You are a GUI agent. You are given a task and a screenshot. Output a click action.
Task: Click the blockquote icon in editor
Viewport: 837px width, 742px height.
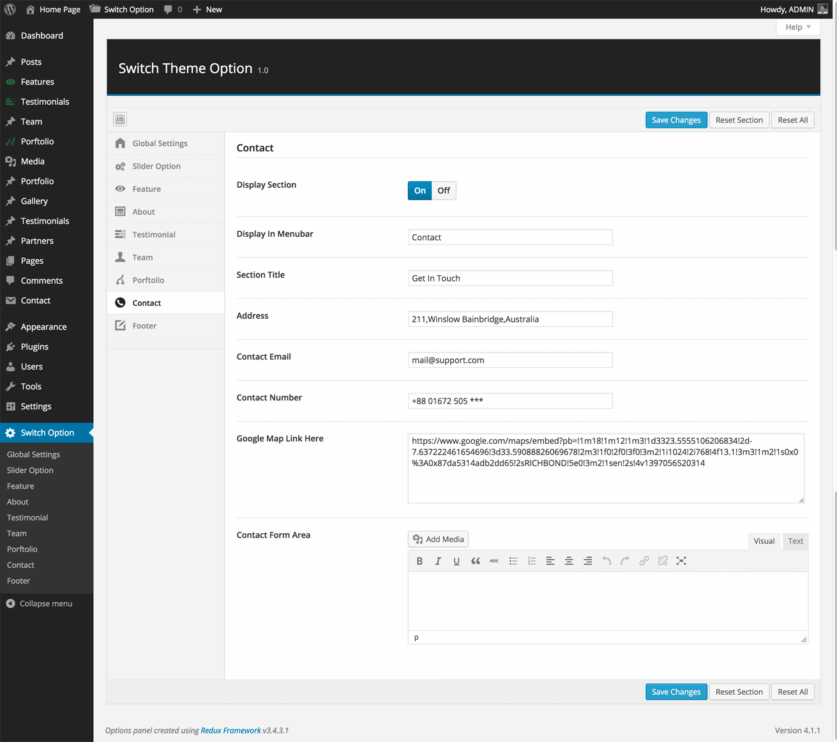pos(476,561)
